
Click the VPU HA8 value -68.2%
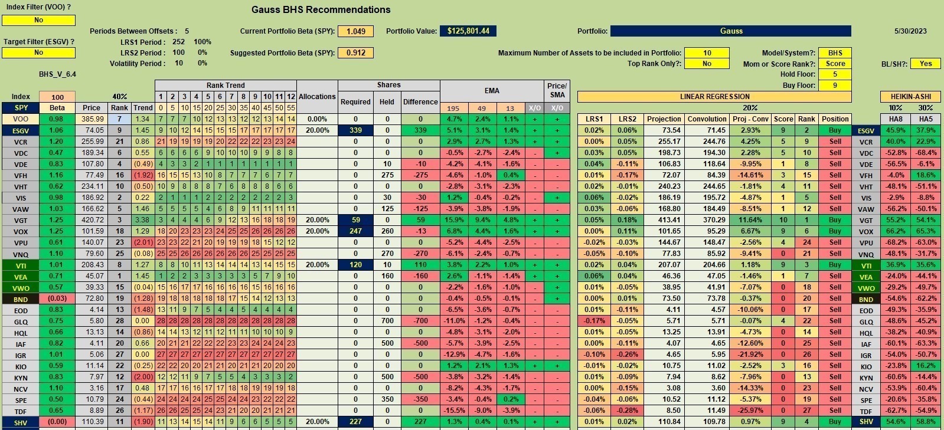tap(896, 242)
